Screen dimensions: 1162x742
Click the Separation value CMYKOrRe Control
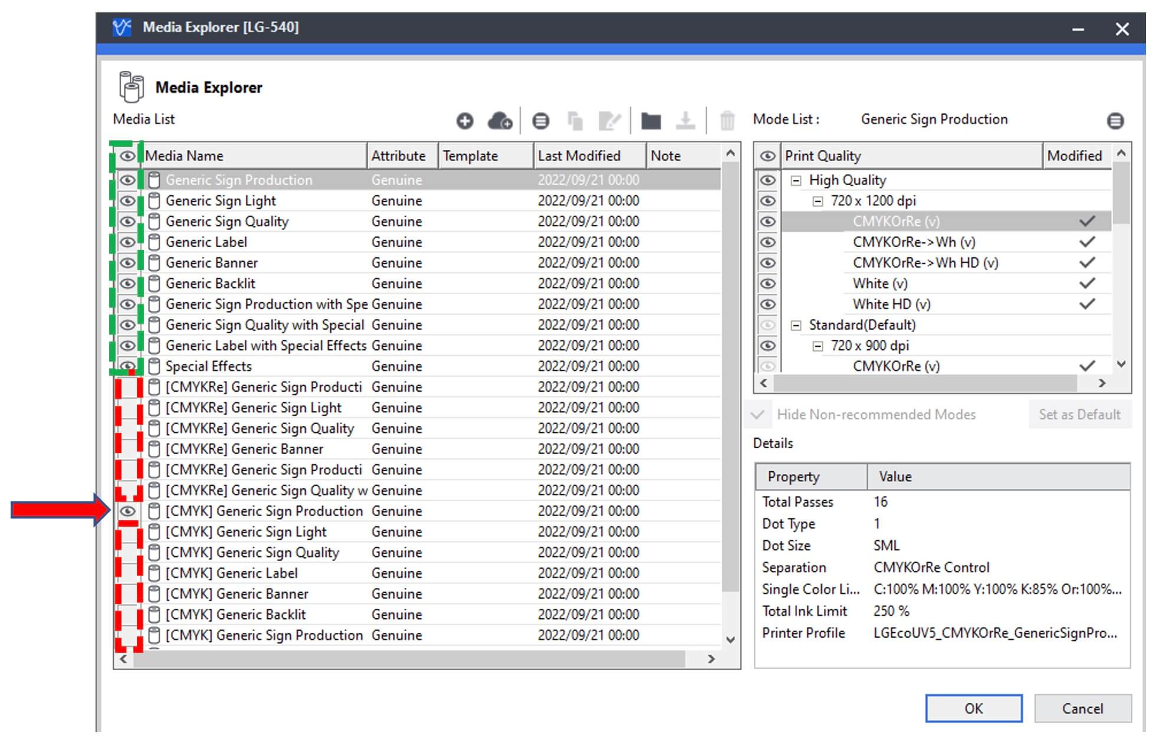coord(931,567)
